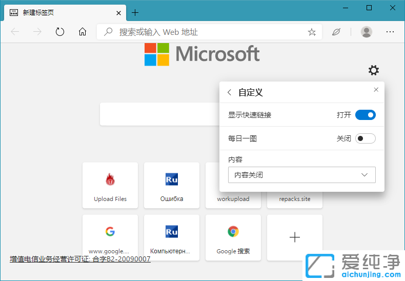Click the 自定义 panel title
Screen dimensions: 405x281
tap(250, 92)
